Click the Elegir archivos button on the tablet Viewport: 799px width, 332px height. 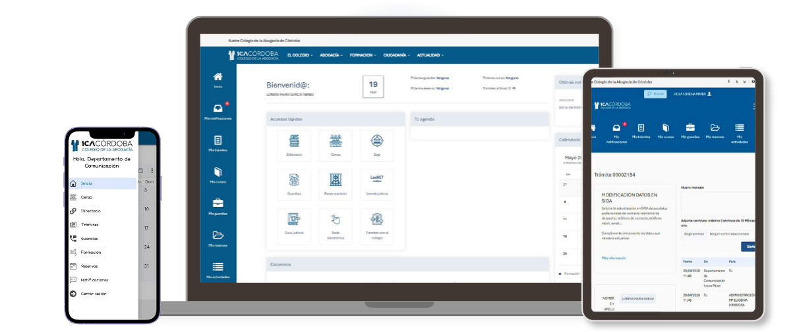point(693,234)
